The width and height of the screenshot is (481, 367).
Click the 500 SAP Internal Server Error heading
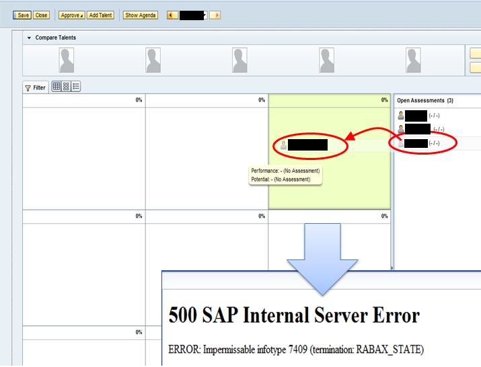tap(294, 315)
